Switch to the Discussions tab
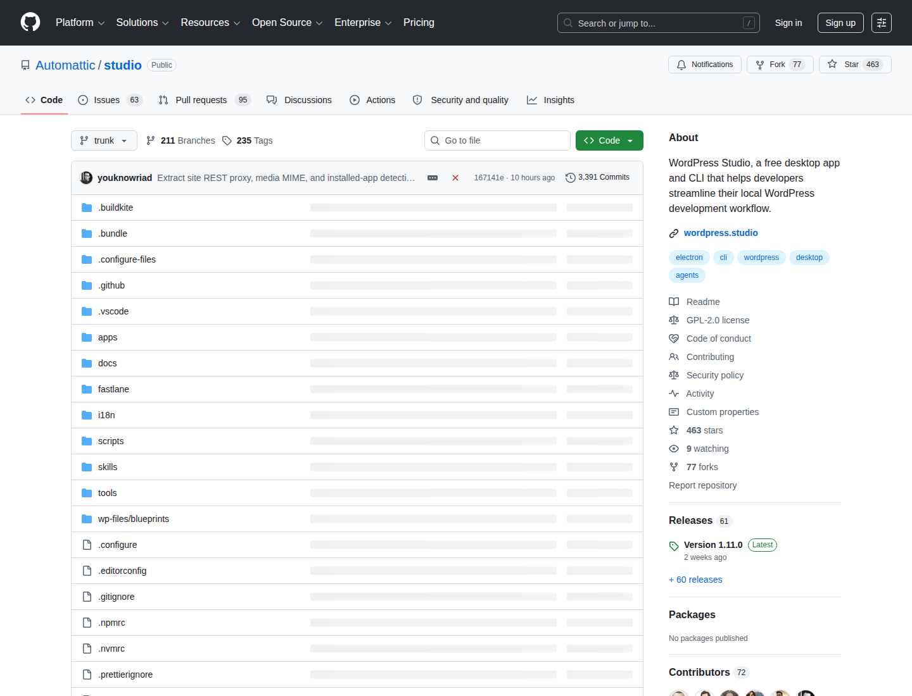912x696 pixels. pyautogui.click(x=299, y=100)
